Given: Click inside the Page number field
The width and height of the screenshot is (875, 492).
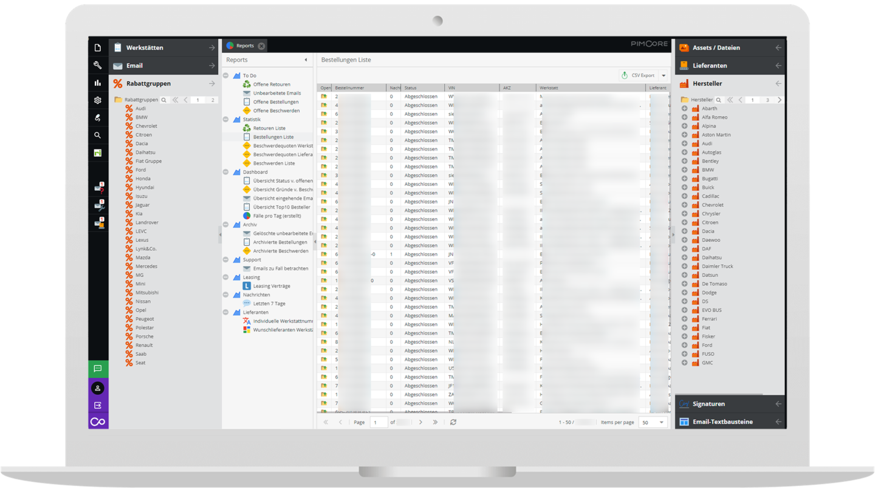Looking at the screenshot, I should click(379, 422).
